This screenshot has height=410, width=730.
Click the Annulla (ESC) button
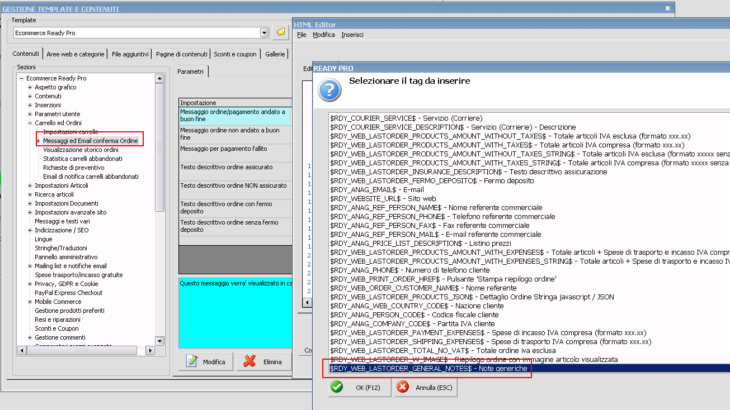[x=426, y=387]
